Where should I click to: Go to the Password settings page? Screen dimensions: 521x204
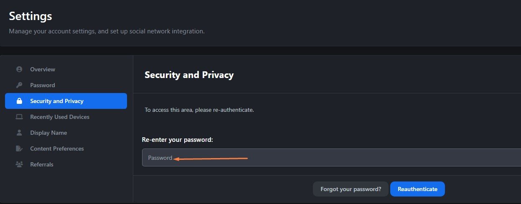pos(66,85)
